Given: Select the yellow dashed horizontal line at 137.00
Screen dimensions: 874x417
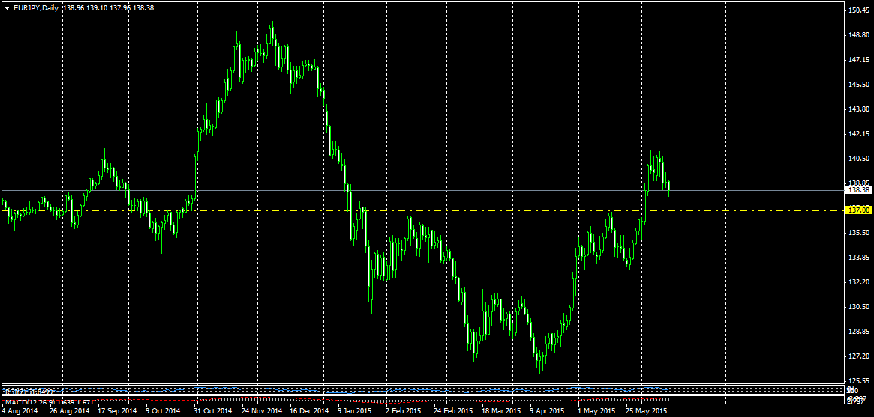Looking at the screenshot, I should pos(424,210).
